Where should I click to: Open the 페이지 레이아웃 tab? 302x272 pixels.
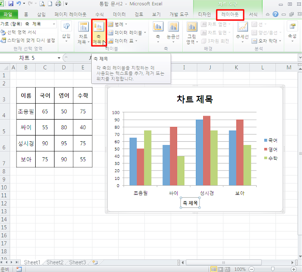point(70,14)
